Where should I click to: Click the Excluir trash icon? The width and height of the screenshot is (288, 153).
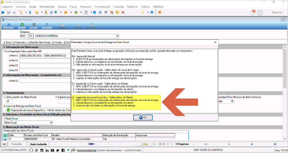click(34, 24)
